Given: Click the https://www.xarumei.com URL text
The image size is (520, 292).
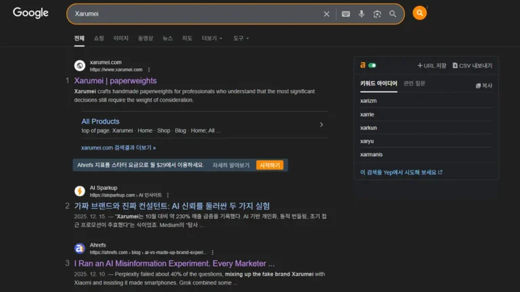Looking at the screenshot, I should pos(116,70).
